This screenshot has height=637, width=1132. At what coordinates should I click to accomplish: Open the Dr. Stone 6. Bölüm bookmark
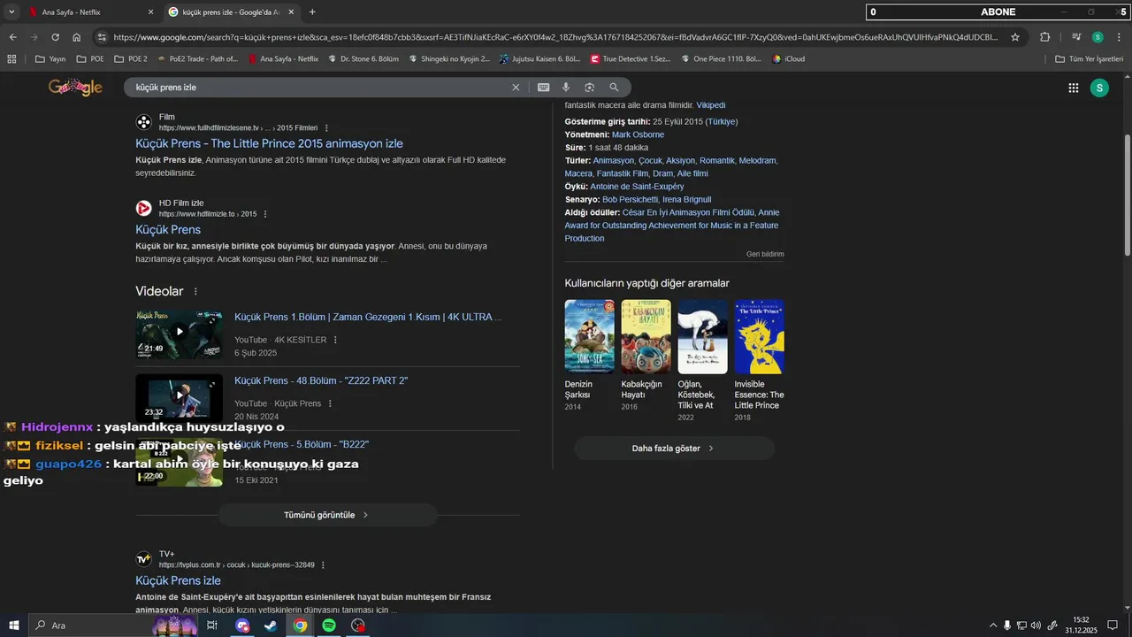363,59
